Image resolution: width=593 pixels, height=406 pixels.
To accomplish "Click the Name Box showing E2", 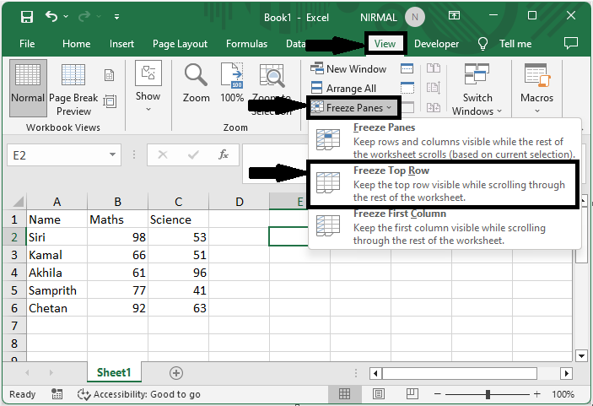I will [x=59, y=155].
